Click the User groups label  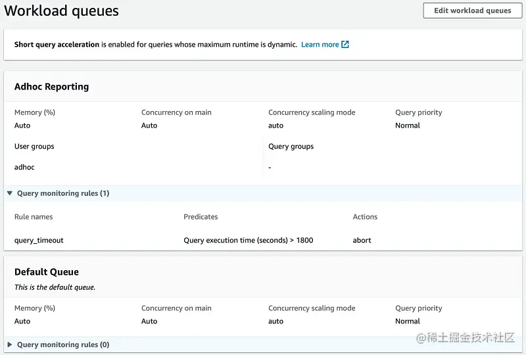(x=34, y=147)
